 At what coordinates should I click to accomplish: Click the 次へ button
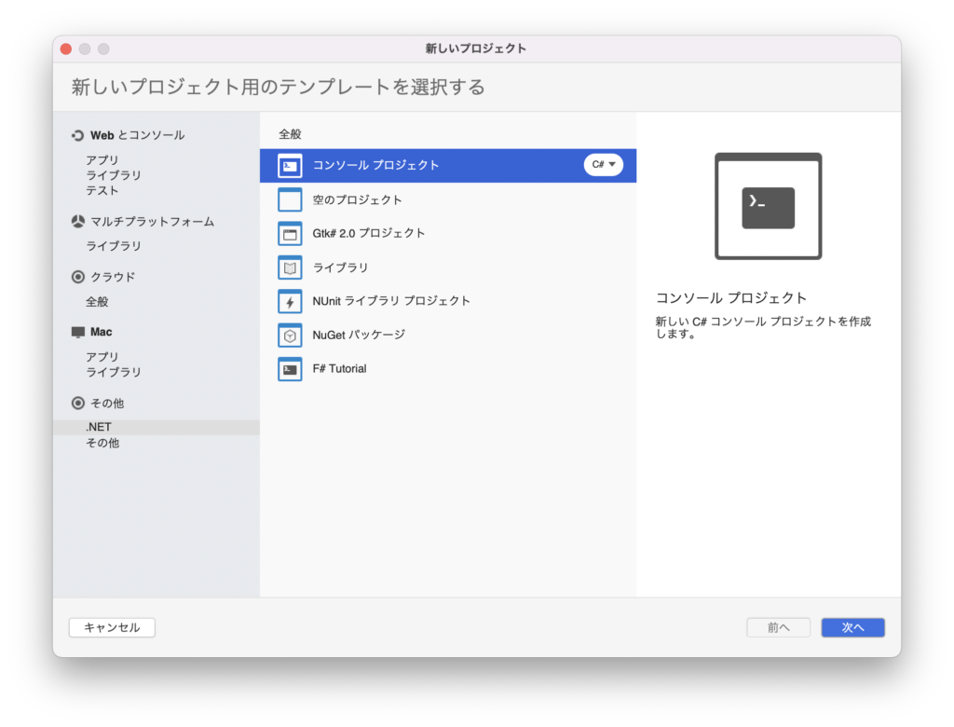(852, 628)
